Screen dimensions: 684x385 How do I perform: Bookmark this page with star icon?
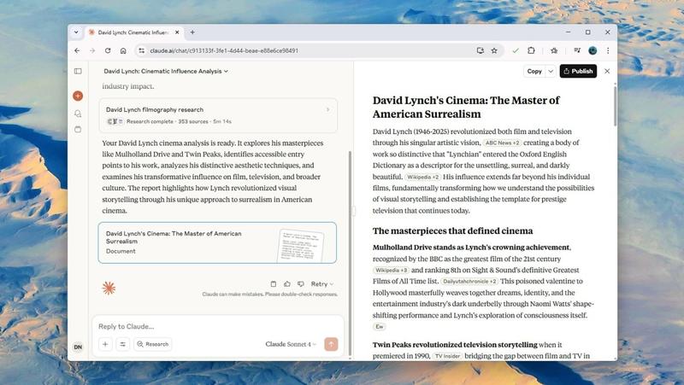pyautogui.click(x=494, y=50)
